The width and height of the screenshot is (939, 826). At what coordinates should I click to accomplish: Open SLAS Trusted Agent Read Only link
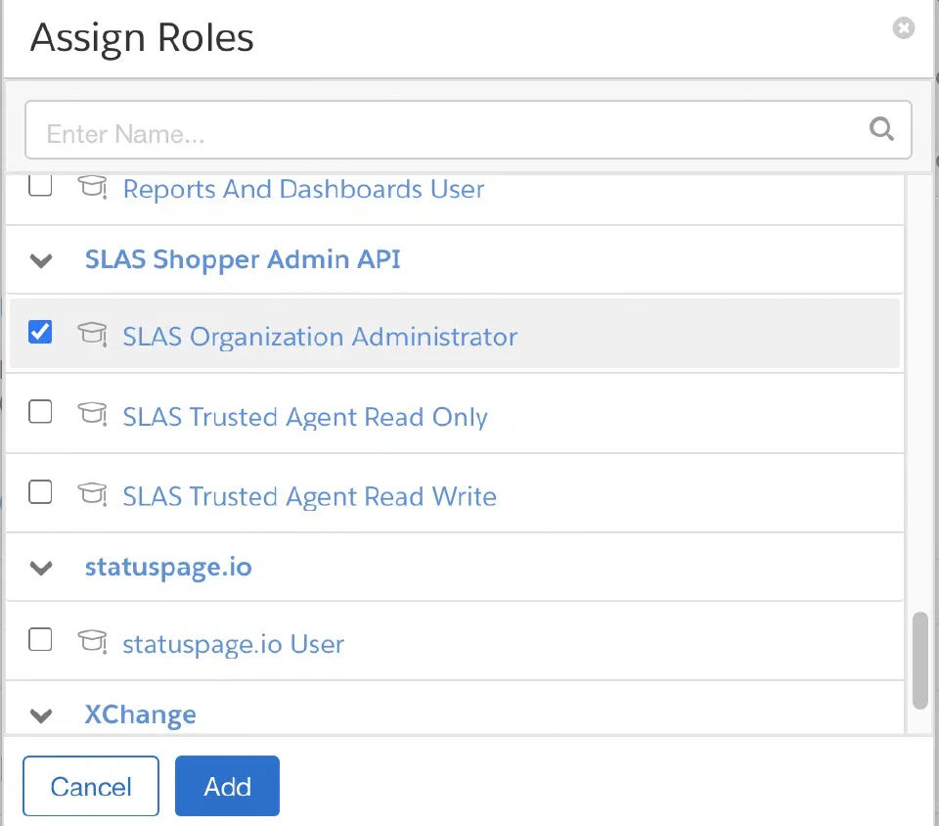click(x=305, y=417)
